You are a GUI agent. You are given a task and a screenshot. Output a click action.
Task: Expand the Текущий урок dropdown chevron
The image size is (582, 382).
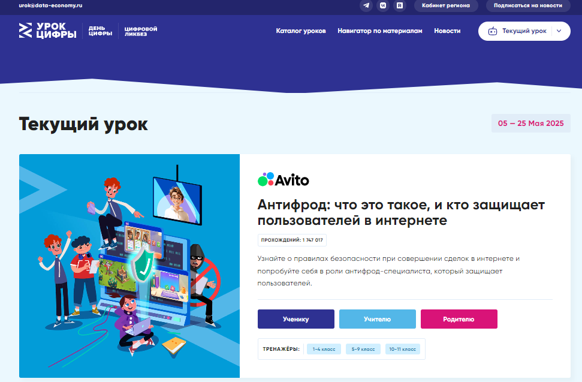click(x=559, y=31)
